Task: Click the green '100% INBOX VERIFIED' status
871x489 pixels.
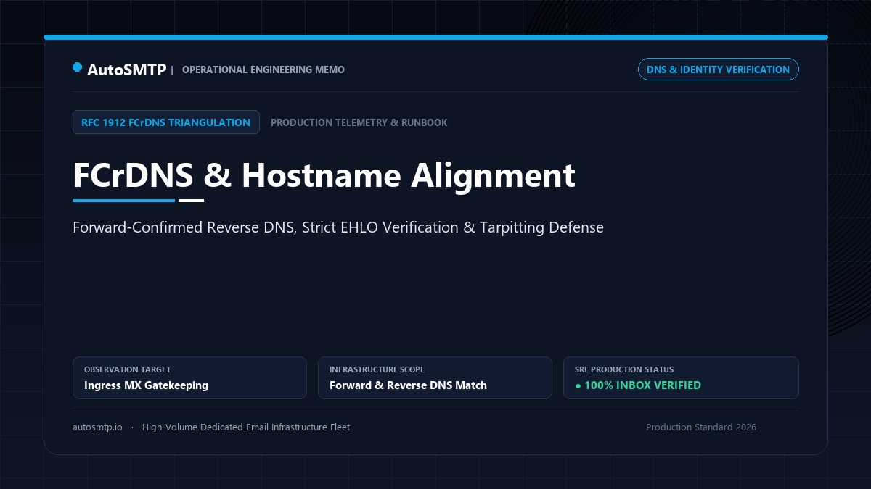Action: coord(638,385)
